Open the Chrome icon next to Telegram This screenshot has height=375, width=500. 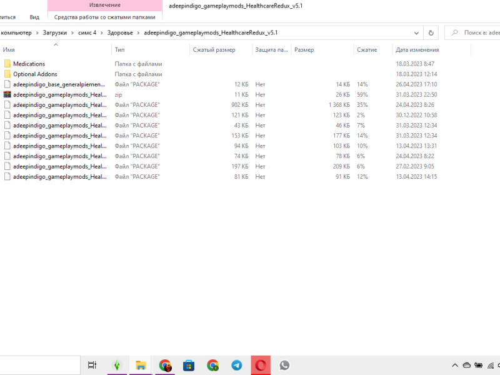(x=212, y=365)
